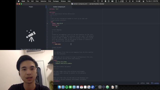Open the File menu
160x90 pixels.
pyautogui.click(x=28, y=1)
